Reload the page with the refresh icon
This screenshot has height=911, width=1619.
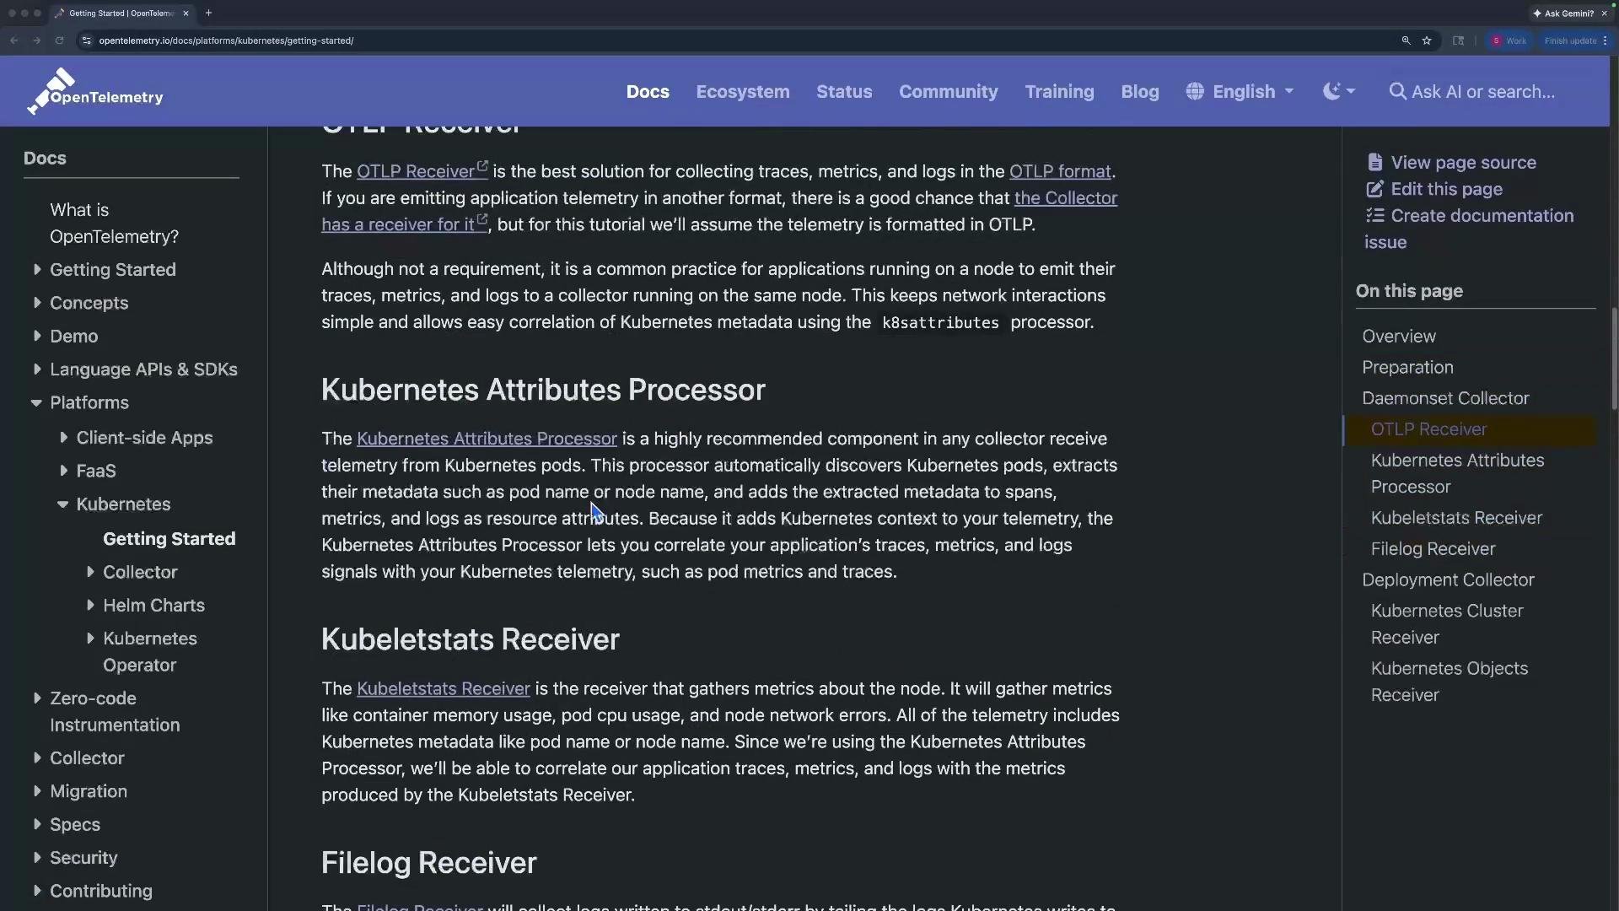point(59,40)
